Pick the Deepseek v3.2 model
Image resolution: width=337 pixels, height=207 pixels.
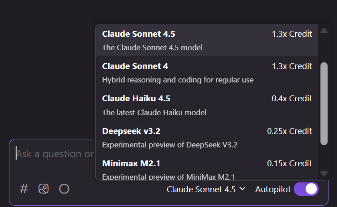[207, 138]
